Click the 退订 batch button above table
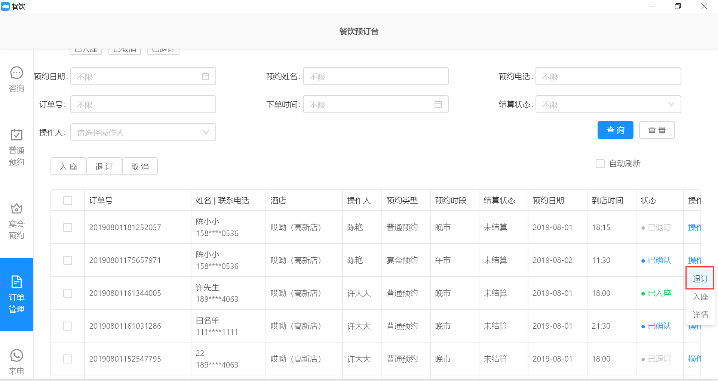718x381 pixels. tap(104, 166)
